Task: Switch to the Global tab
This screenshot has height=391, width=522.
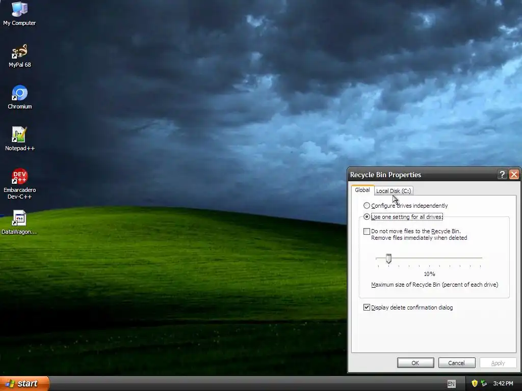Action: (x=362, y=190)
